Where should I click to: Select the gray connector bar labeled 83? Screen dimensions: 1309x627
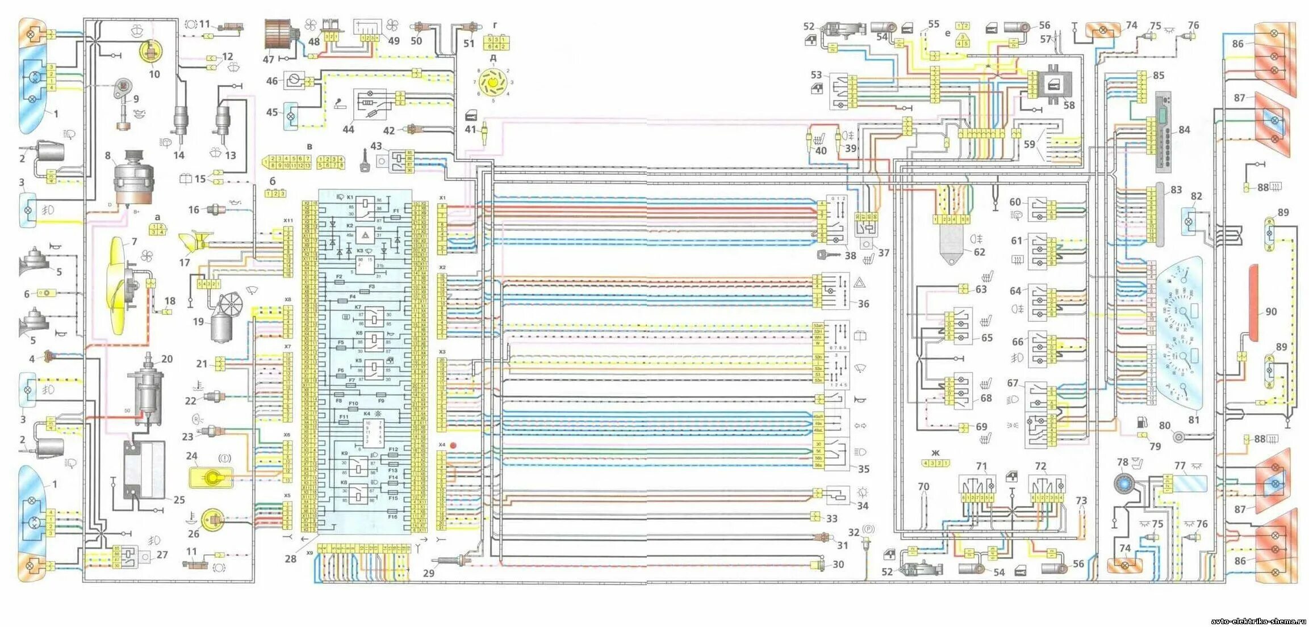[x=1160, y=214]
